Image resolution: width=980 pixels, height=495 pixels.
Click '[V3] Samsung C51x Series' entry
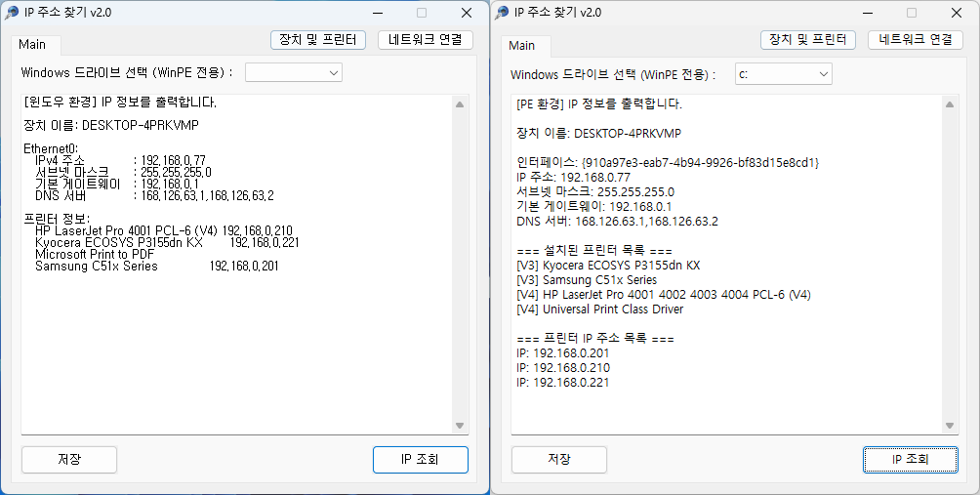(587, 280)
